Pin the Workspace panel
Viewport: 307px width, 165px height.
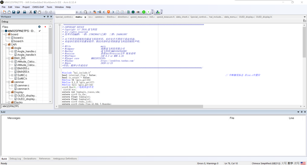tap(48, 17)
